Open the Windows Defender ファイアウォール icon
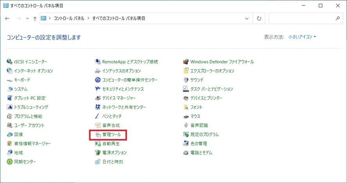 186,62
